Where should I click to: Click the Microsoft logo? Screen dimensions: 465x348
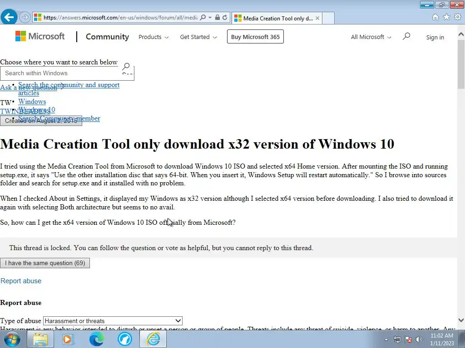[40, 36]
